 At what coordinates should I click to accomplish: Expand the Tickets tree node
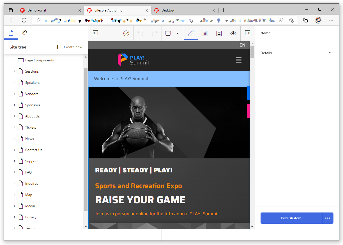tap(15, 127)
